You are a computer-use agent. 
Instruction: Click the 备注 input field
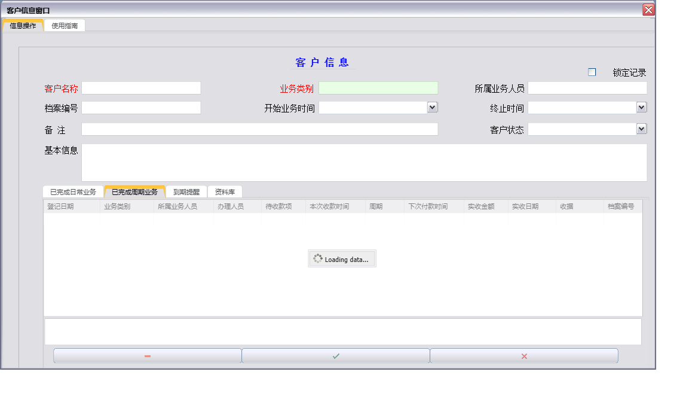coord(260,129)
